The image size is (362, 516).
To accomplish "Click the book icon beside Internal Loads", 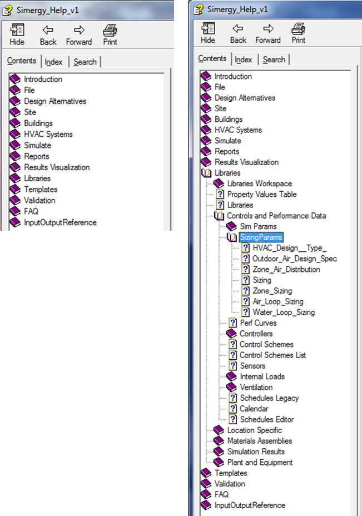I will pos(232,376).
